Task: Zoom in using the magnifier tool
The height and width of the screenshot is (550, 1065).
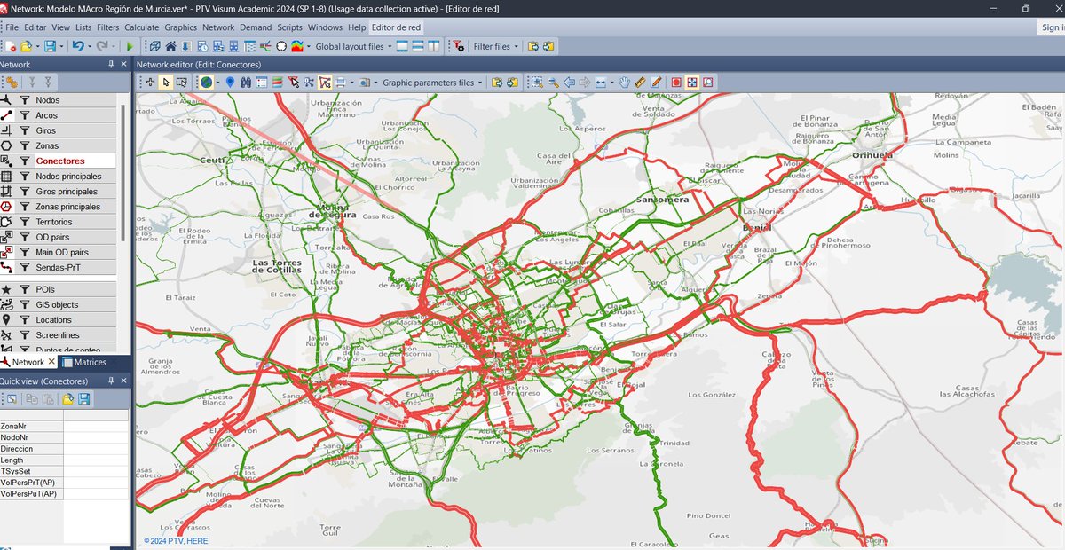Action: [554, 82]
